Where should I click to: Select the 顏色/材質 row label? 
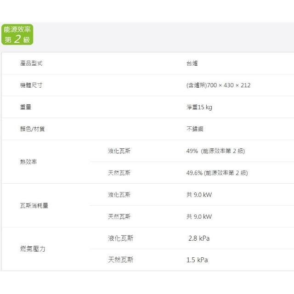[x=33, y=129]
